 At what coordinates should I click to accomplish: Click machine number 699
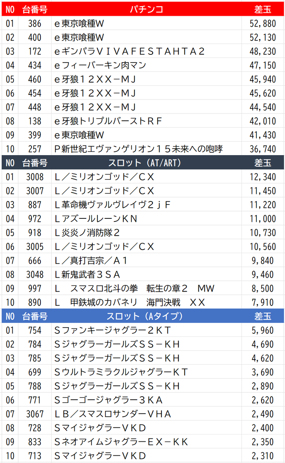pyautogui.click(x=35, y=372)
